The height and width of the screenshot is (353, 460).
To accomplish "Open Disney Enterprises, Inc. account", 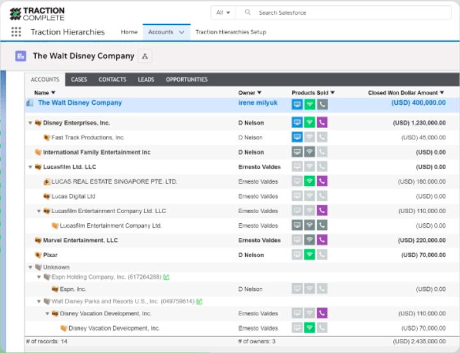I will pyautogui.click(x=77, y=123).
